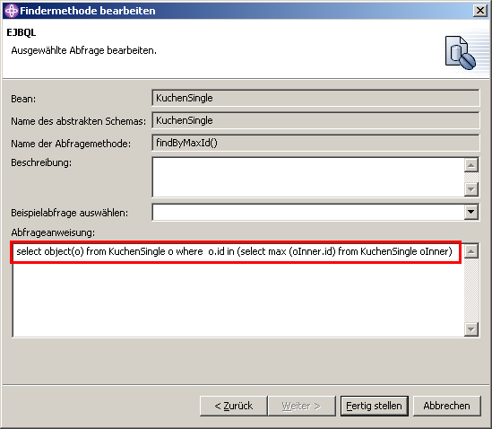
Task: Click the 'Beispielabfrage auswählen:' label
Action: (70, 213)
